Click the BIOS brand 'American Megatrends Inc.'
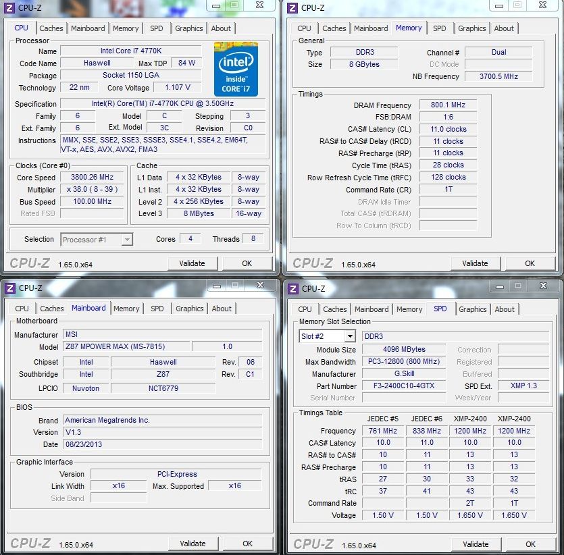The width and height of the screenshot is (564, 555). coord(163,420)
